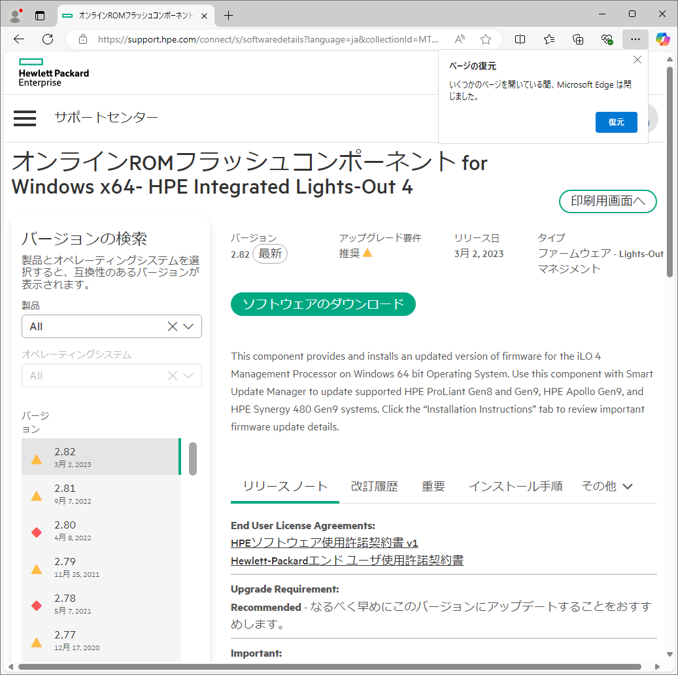The width and height of the screenshot is (678, 675).
Task: Open Copilot sidebar
Action: click(662, 39)
